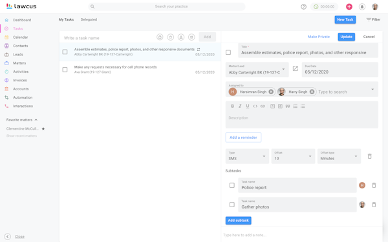
Task: Delete the Gather photos subtask
Action: click(374, 205)
